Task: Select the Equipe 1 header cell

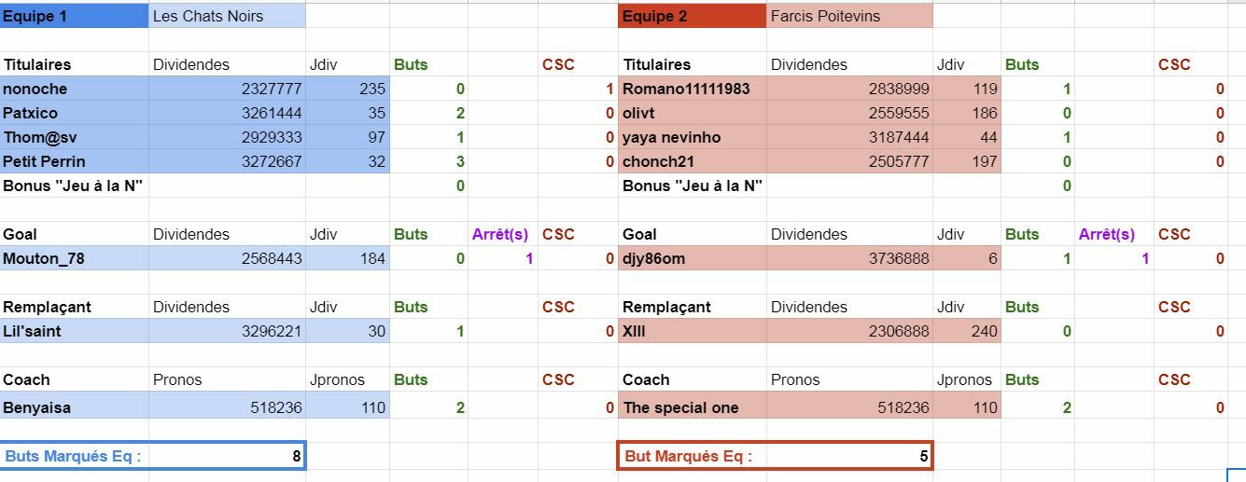Action: 75,16
